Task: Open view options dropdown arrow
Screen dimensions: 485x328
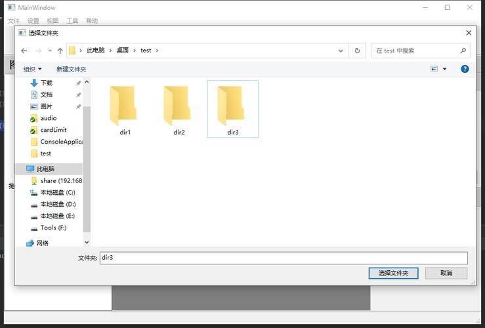Action: pyautogui.click(x=444, y=69)
